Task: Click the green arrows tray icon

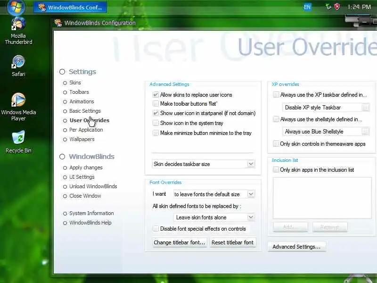Action: tap(328, 7)
